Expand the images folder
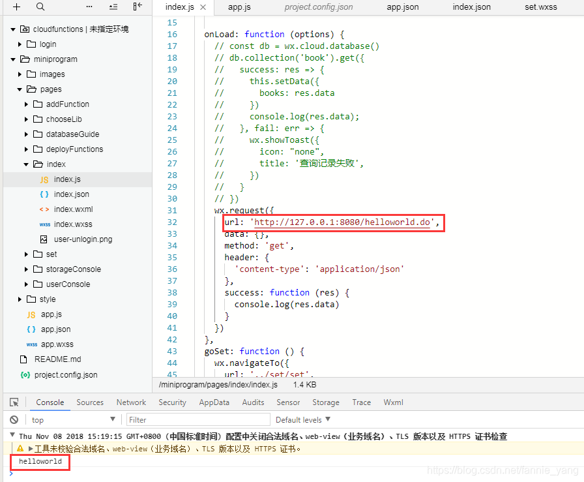 pyautogui.click(x=20, y=74)
